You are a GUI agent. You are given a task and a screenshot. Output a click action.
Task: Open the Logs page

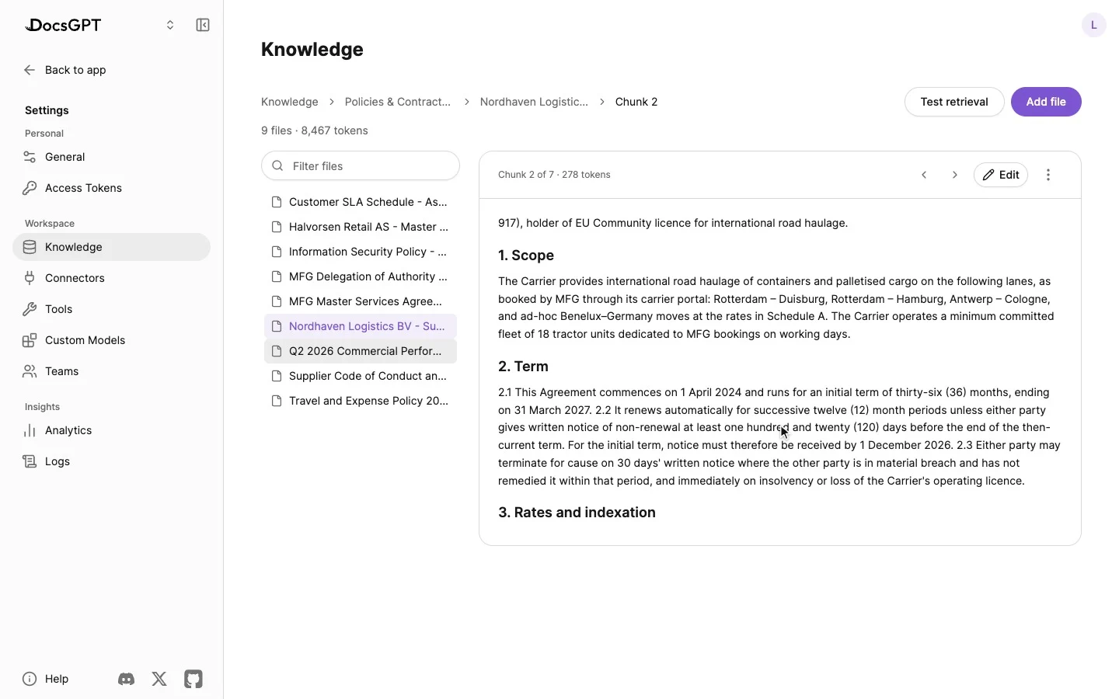pyautogui.click(x=111, y=461)
